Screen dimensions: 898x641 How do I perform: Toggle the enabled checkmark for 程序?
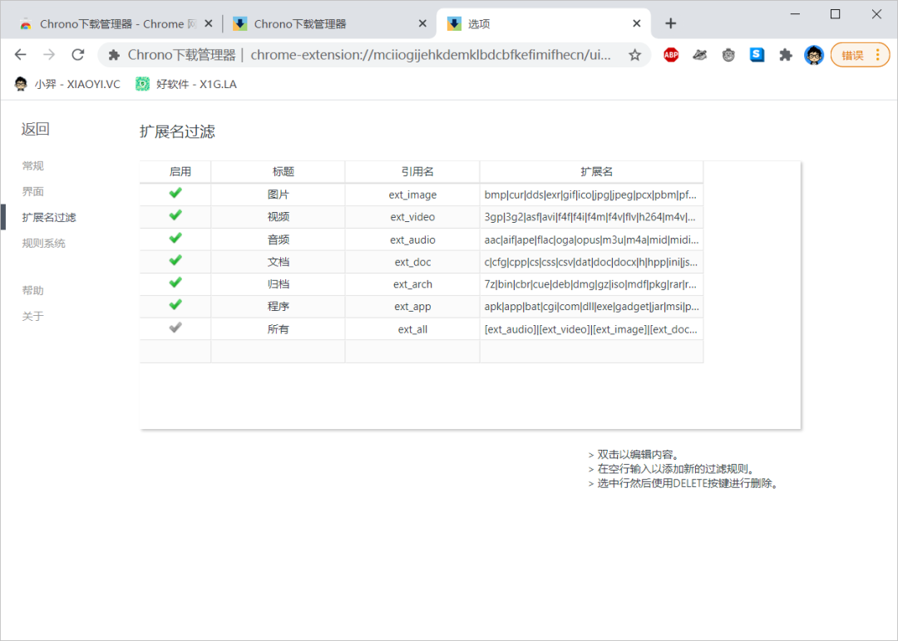coord(175,305)
